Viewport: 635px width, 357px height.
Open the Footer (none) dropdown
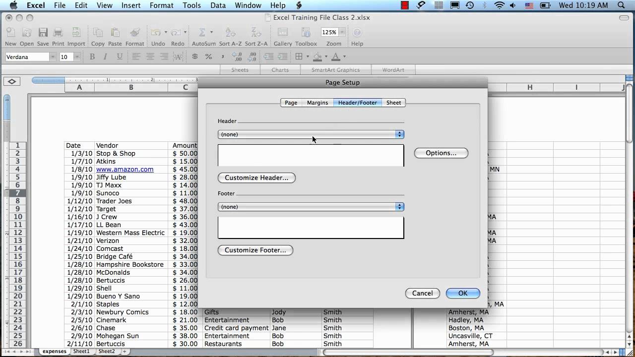311,207
